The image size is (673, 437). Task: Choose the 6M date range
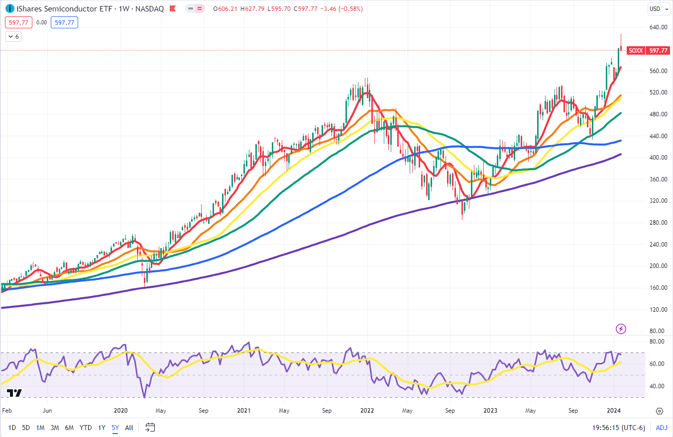click(x=69, y=428)
